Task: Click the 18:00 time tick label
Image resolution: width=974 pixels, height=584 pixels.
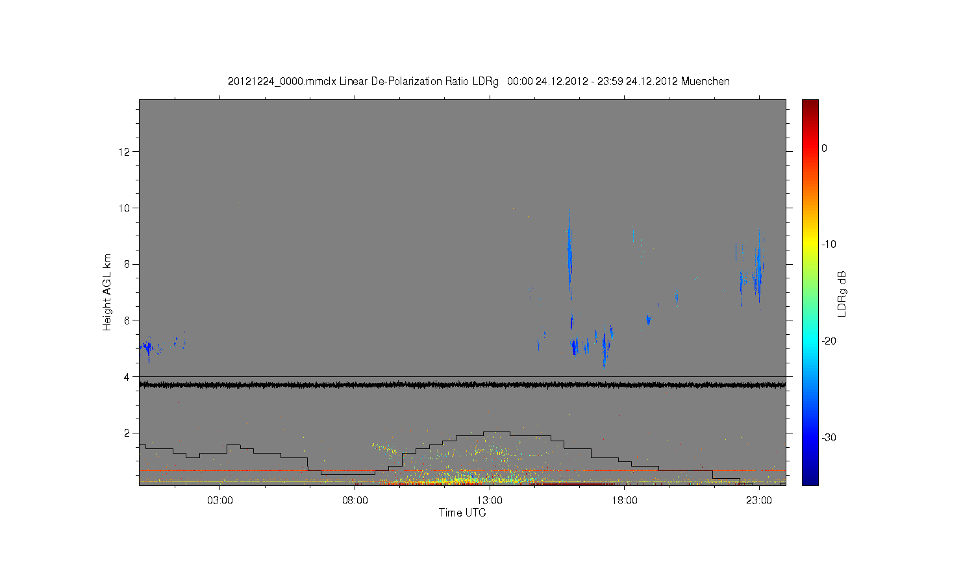Action: 625,501
